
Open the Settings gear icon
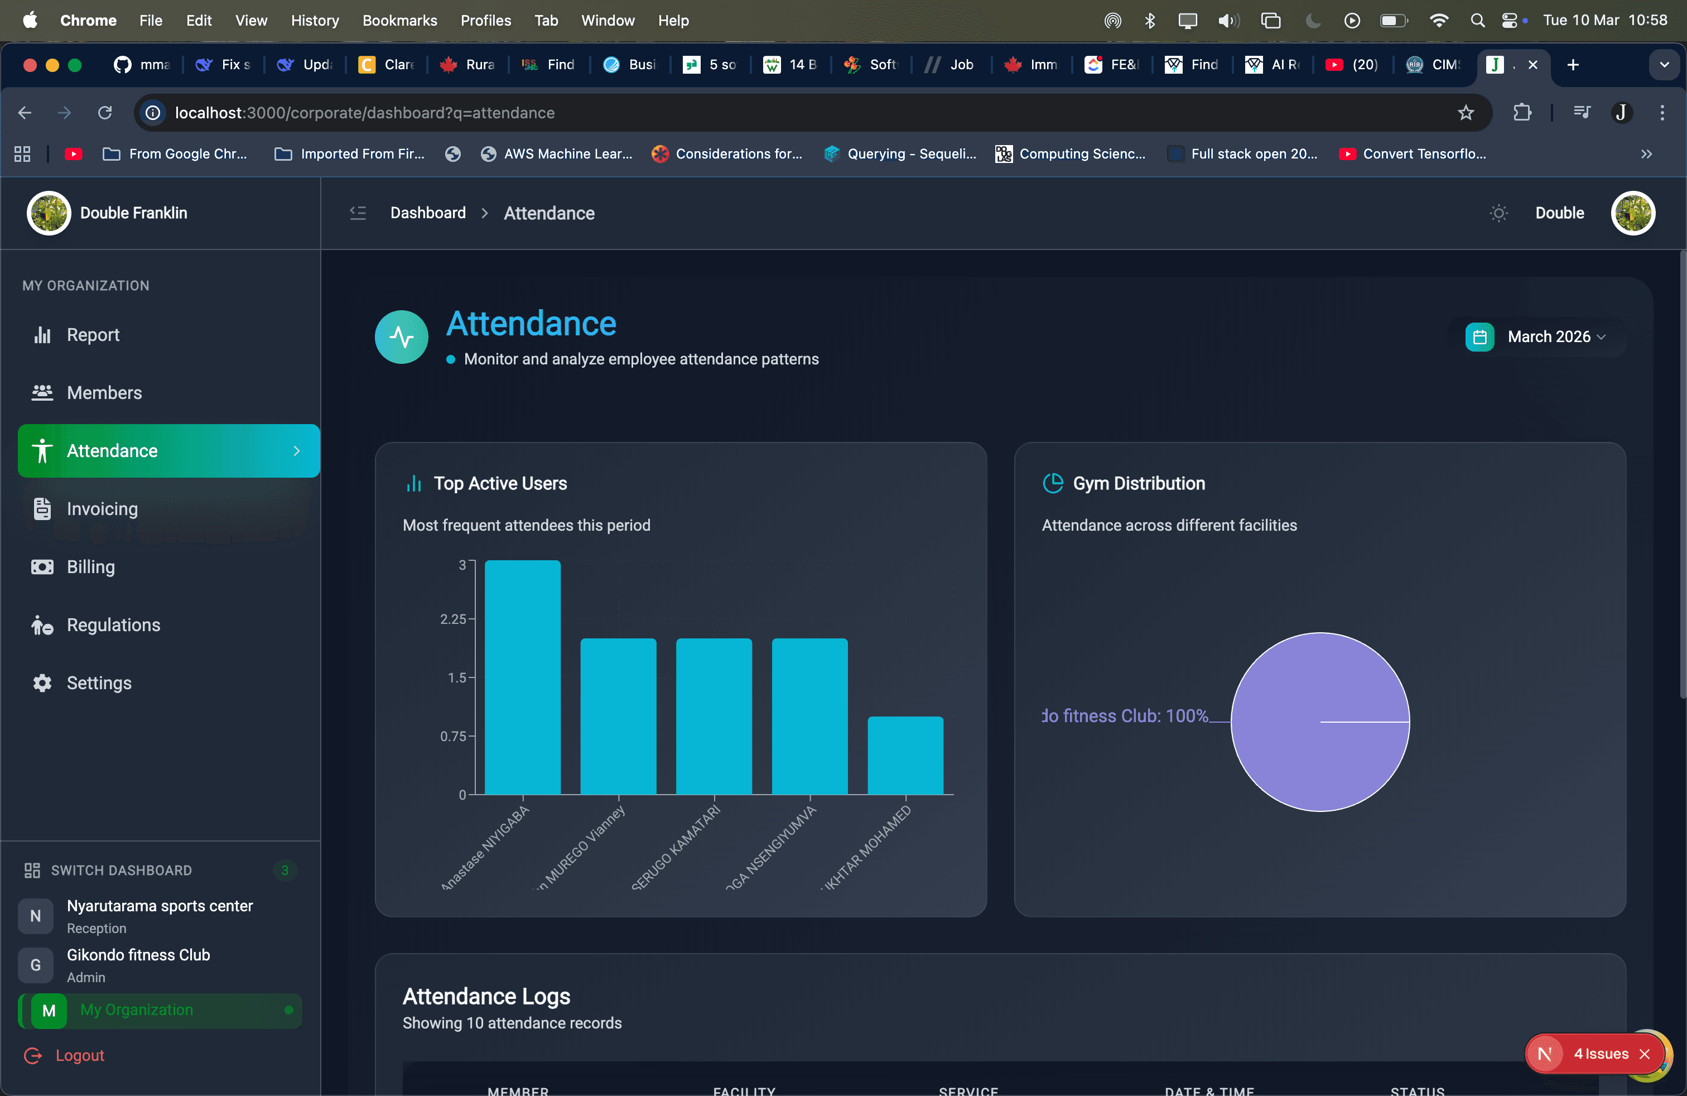(42, 682)
